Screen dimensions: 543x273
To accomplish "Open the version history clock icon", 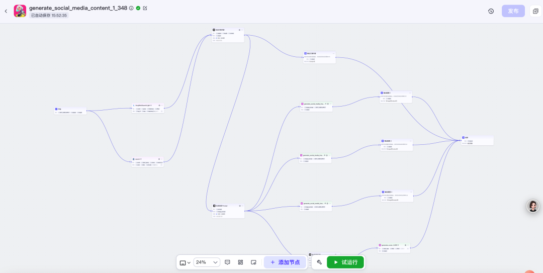I will (x=491, y=11).
